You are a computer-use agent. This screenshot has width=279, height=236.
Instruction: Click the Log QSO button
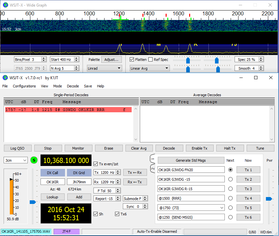coord(17,148)
